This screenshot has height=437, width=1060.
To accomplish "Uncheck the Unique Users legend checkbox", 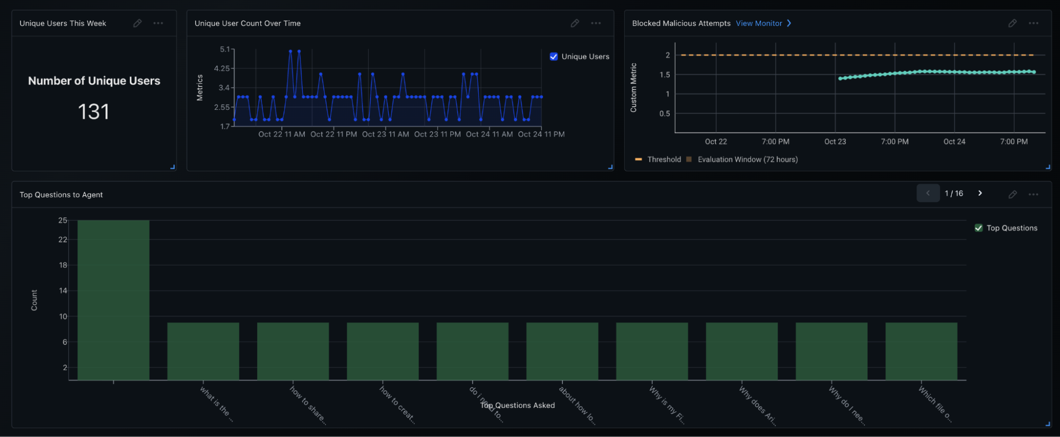I will tap(554, 57).
